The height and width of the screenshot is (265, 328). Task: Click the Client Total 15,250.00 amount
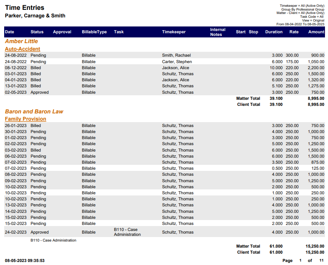(315, 252)
